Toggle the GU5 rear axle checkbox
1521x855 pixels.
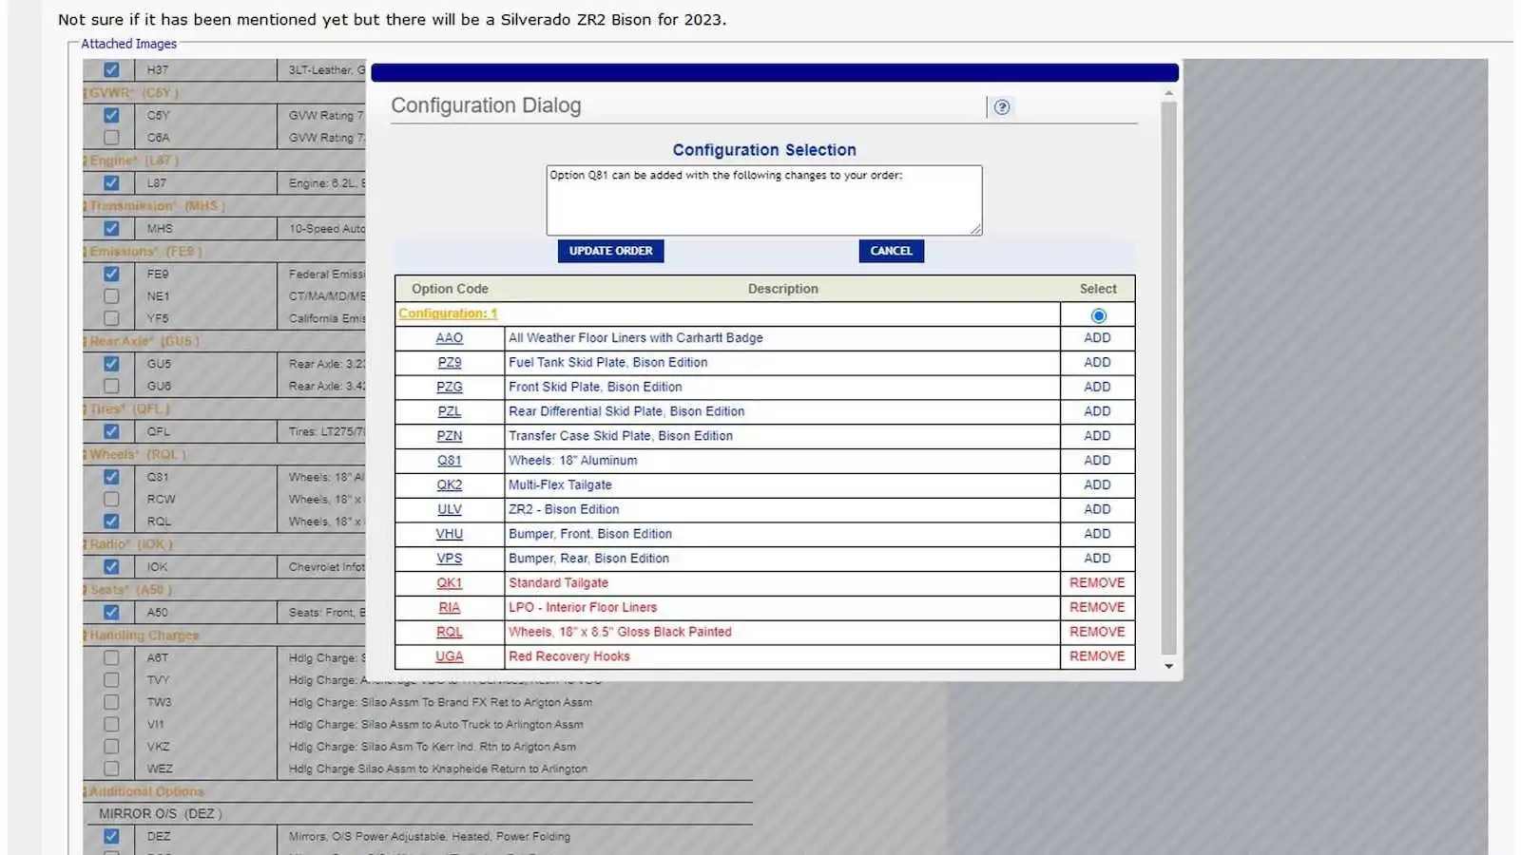[x=111, y=364]
